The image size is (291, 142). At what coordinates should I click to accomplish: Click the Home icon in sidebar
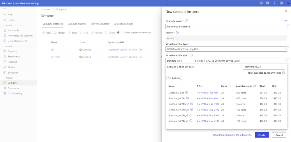5,20
